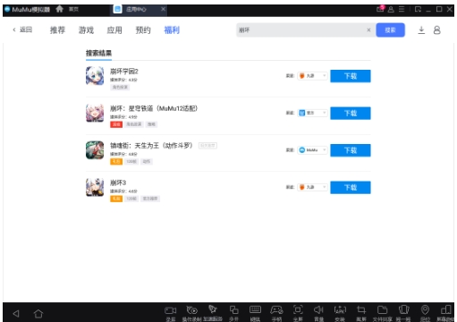Download 镇魂街：天生为王
457x322 pixels.
point(351,150)
